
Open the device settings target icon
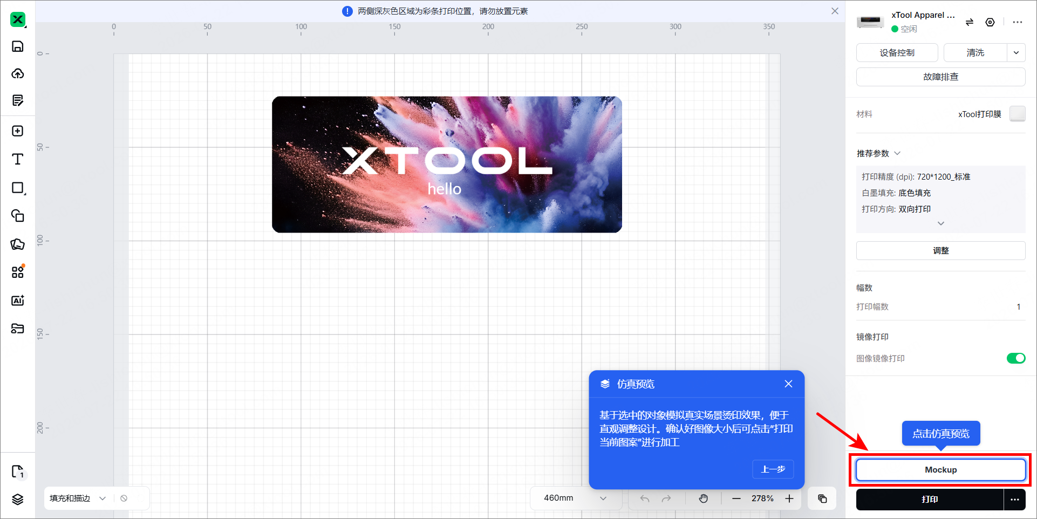[990, 22]
